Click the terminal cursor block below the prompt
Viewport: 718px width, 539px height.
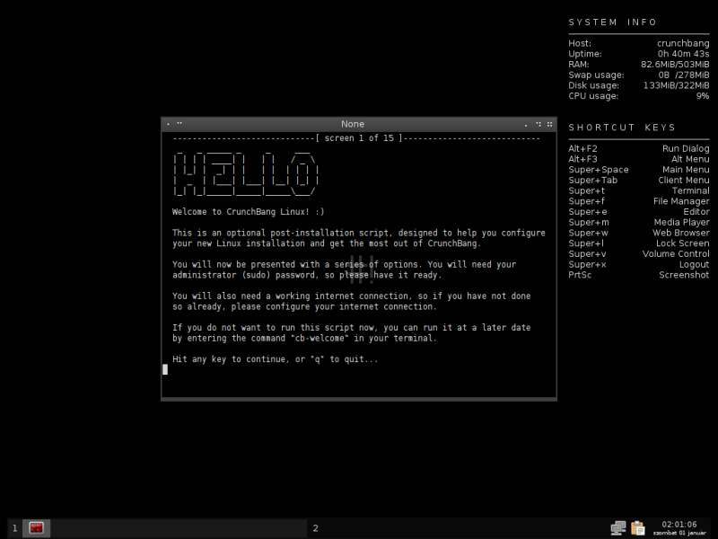point(165,369)
